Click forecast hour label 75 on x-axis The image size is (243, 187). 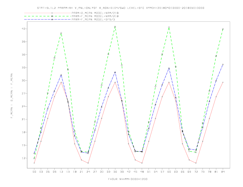(203, 172)
